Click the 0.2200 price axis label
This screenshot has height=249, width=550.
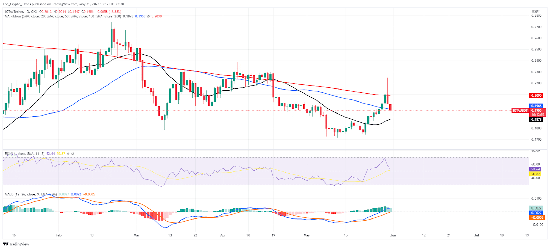537,83
